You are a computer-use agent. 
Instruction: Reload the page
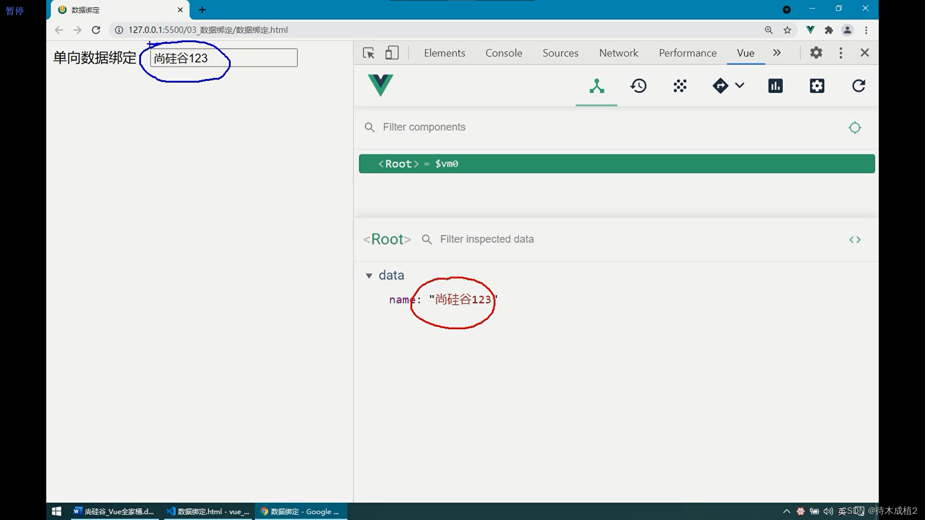click(96, 30)
